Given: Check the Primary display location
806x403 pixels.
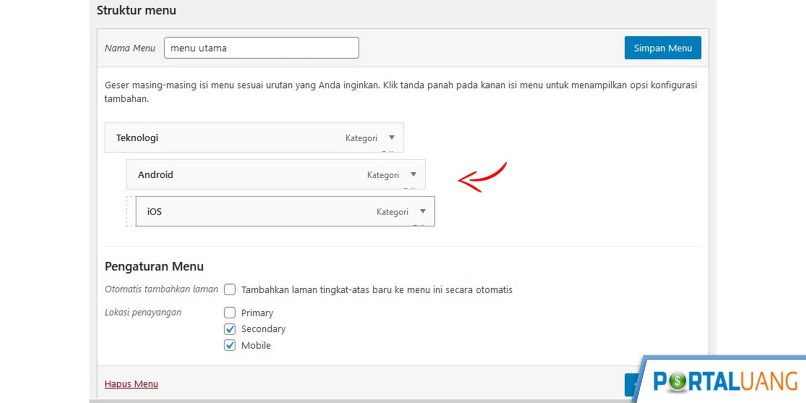Looking at the screenshot, I should pyautogui.click(x=229, y=312).
